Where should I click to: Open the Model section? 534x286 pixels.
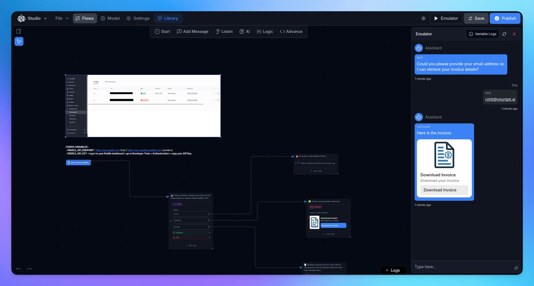(x=110, y=18)
